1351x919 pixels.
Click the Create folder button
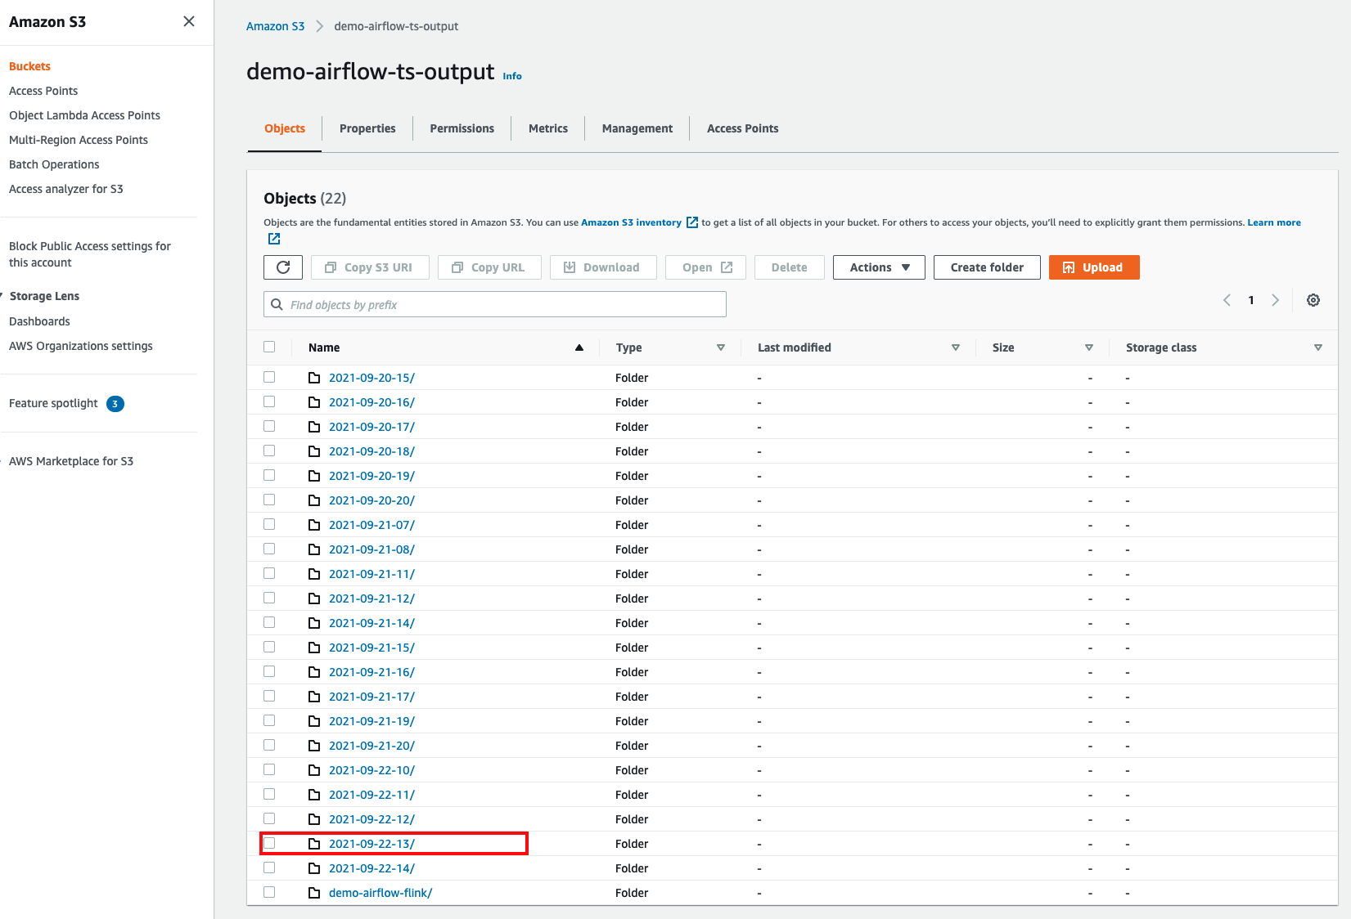[x=987, y=267]
